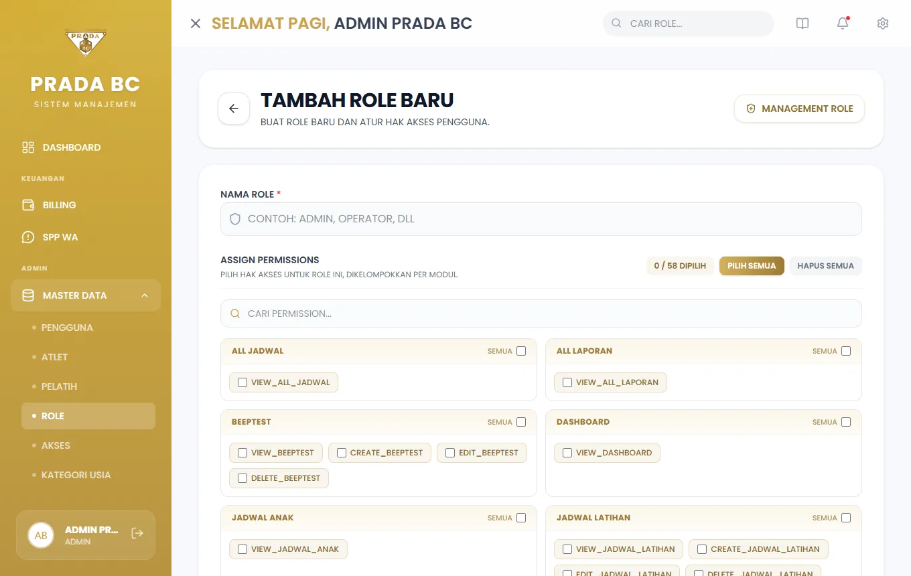This screenshot has height=576, width=911.
Task: Click the Master Data database icon
Action: [x=28, y=295]
